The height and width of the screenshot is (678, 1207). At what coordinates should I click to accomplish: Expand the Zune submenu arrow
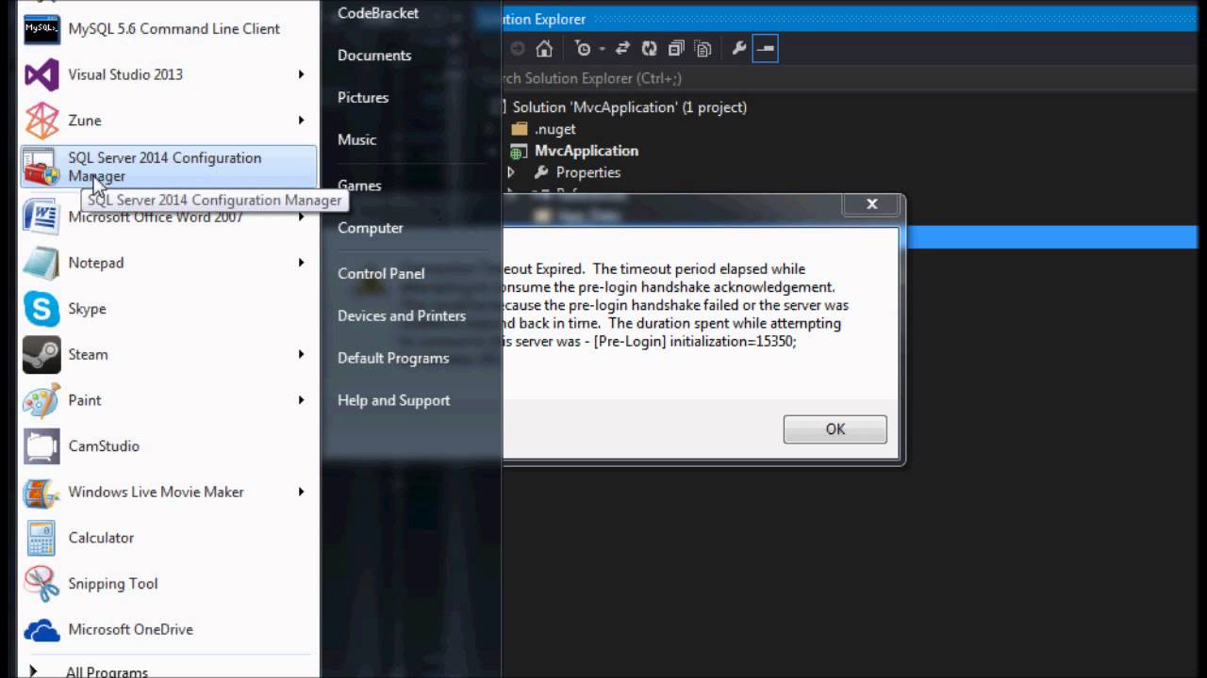click(x=302, y=121)
